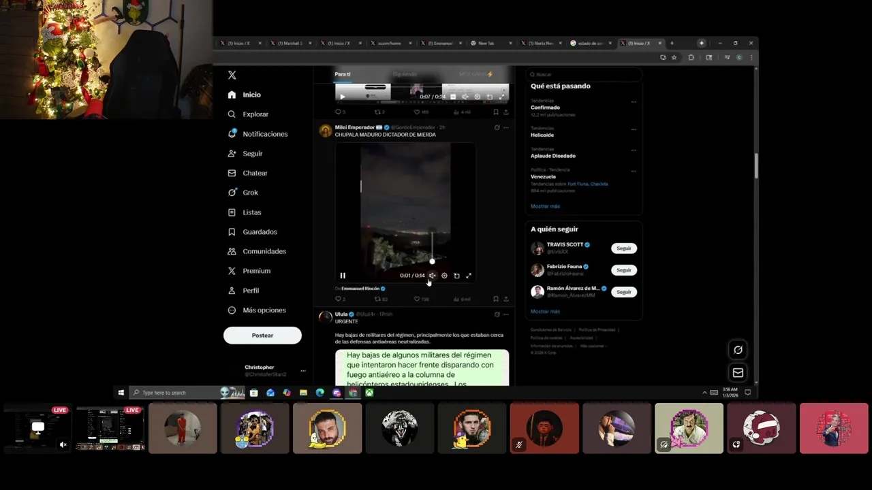
Task: Open the Helicoide trending topic
Action: pyautogui.click(x=542, y=135)
